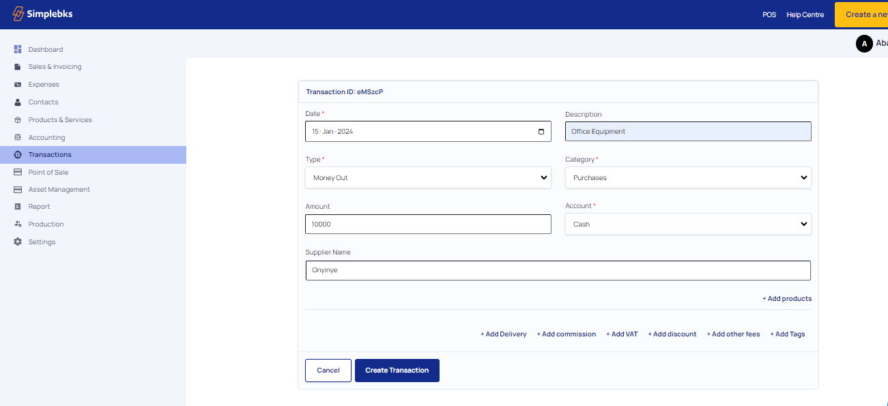Open the Category dropdown showing Purchases
The image size is (888, 406).
click(688, 178)
